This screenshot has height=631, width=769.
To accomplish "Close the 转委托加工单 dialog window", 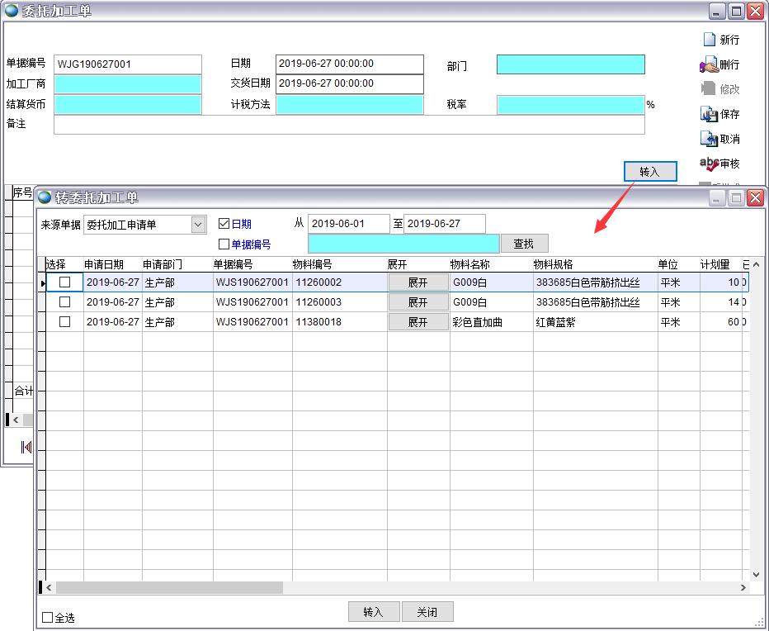I will [755, 197].
